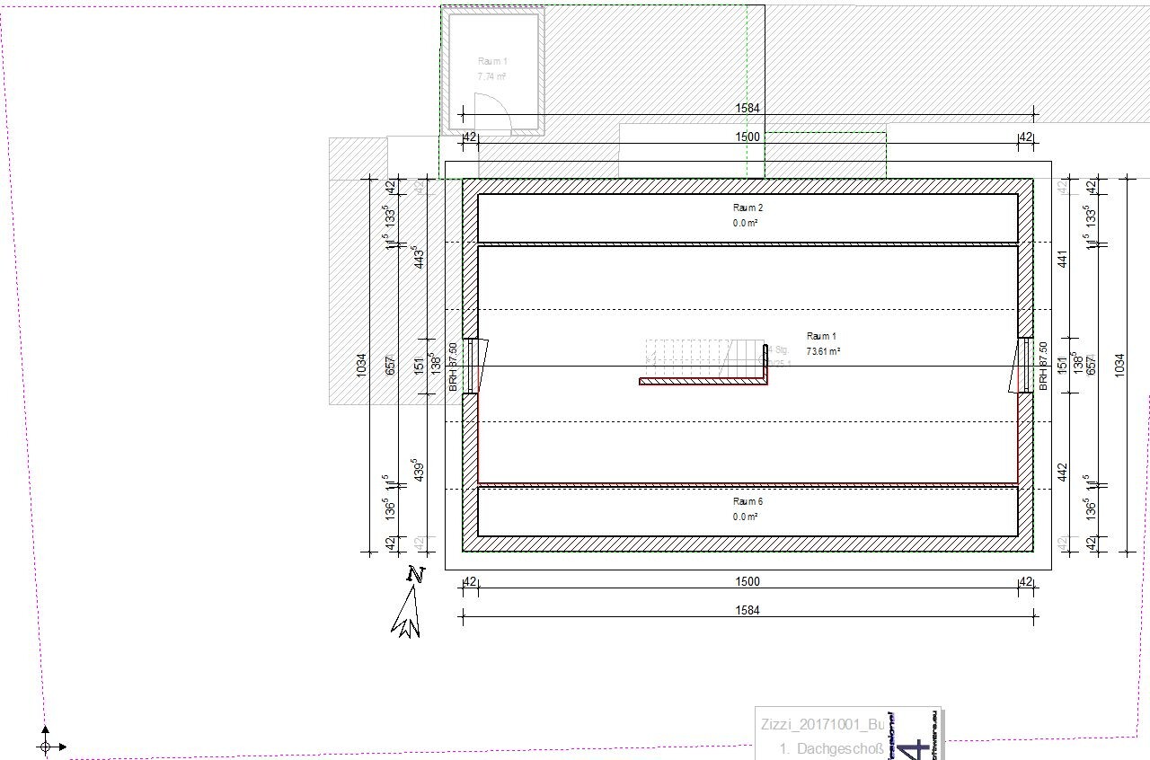Select the left 1034 vertical dimension
The height and width of the screenshot is (760, 1150).
click(361, 364)
